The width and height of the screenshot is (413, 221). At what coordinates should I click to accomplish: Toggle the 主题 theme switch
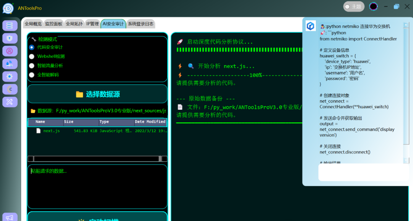(x=353, y=6)
